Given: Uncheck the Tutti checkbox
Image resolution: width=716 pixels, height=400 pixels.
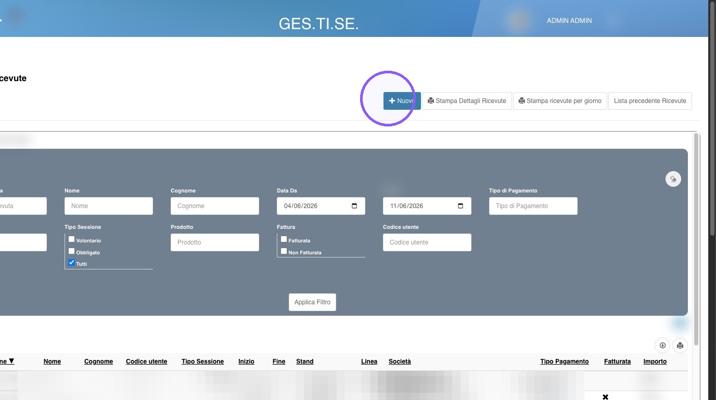Looking at the screenshot, I should pos(72,263).
